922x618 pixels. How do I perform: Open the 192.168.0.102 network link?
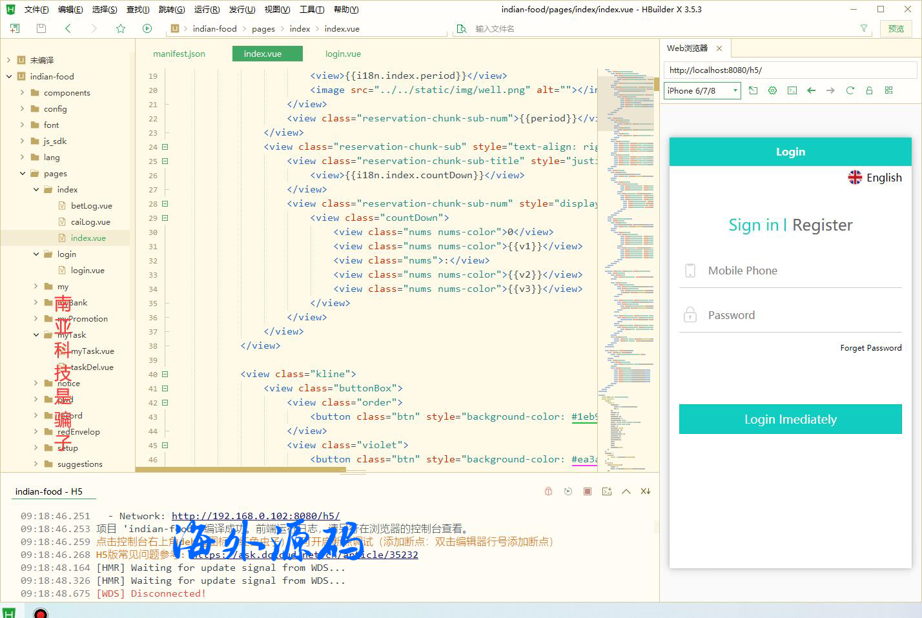[256, 516]
